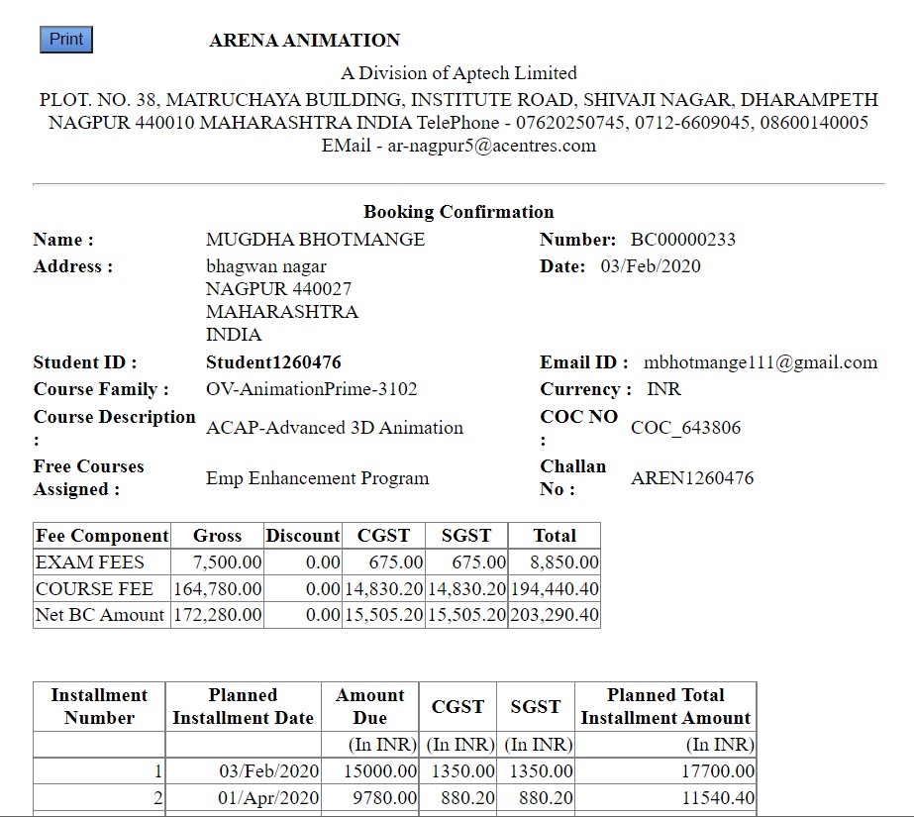
Task: Click COC number COC_643806
Action: pos(685,427)
